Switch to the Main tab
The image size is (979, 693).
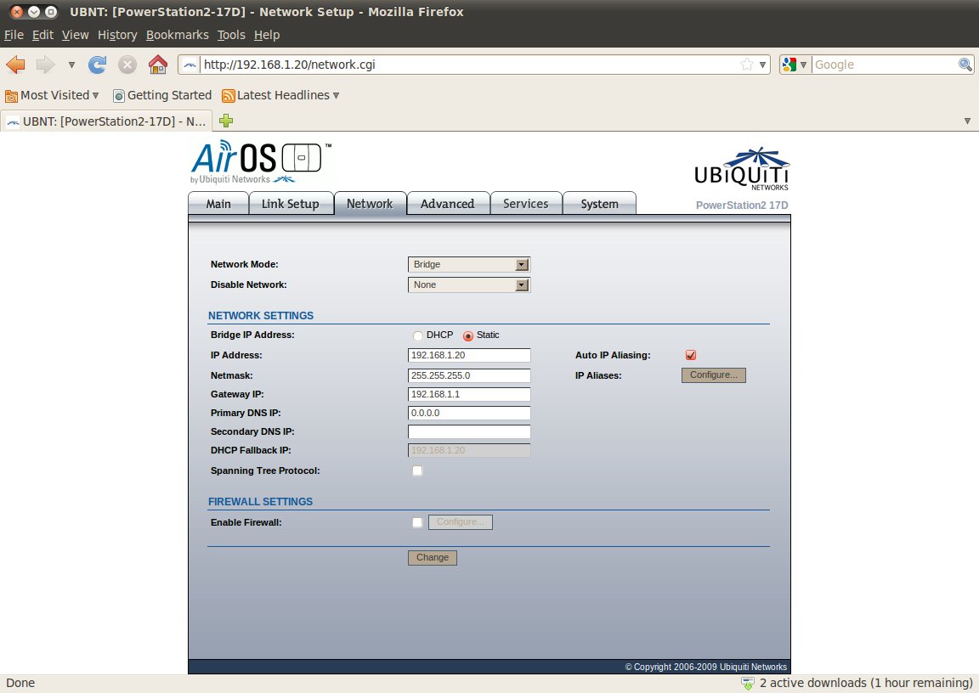pos(218,204)
